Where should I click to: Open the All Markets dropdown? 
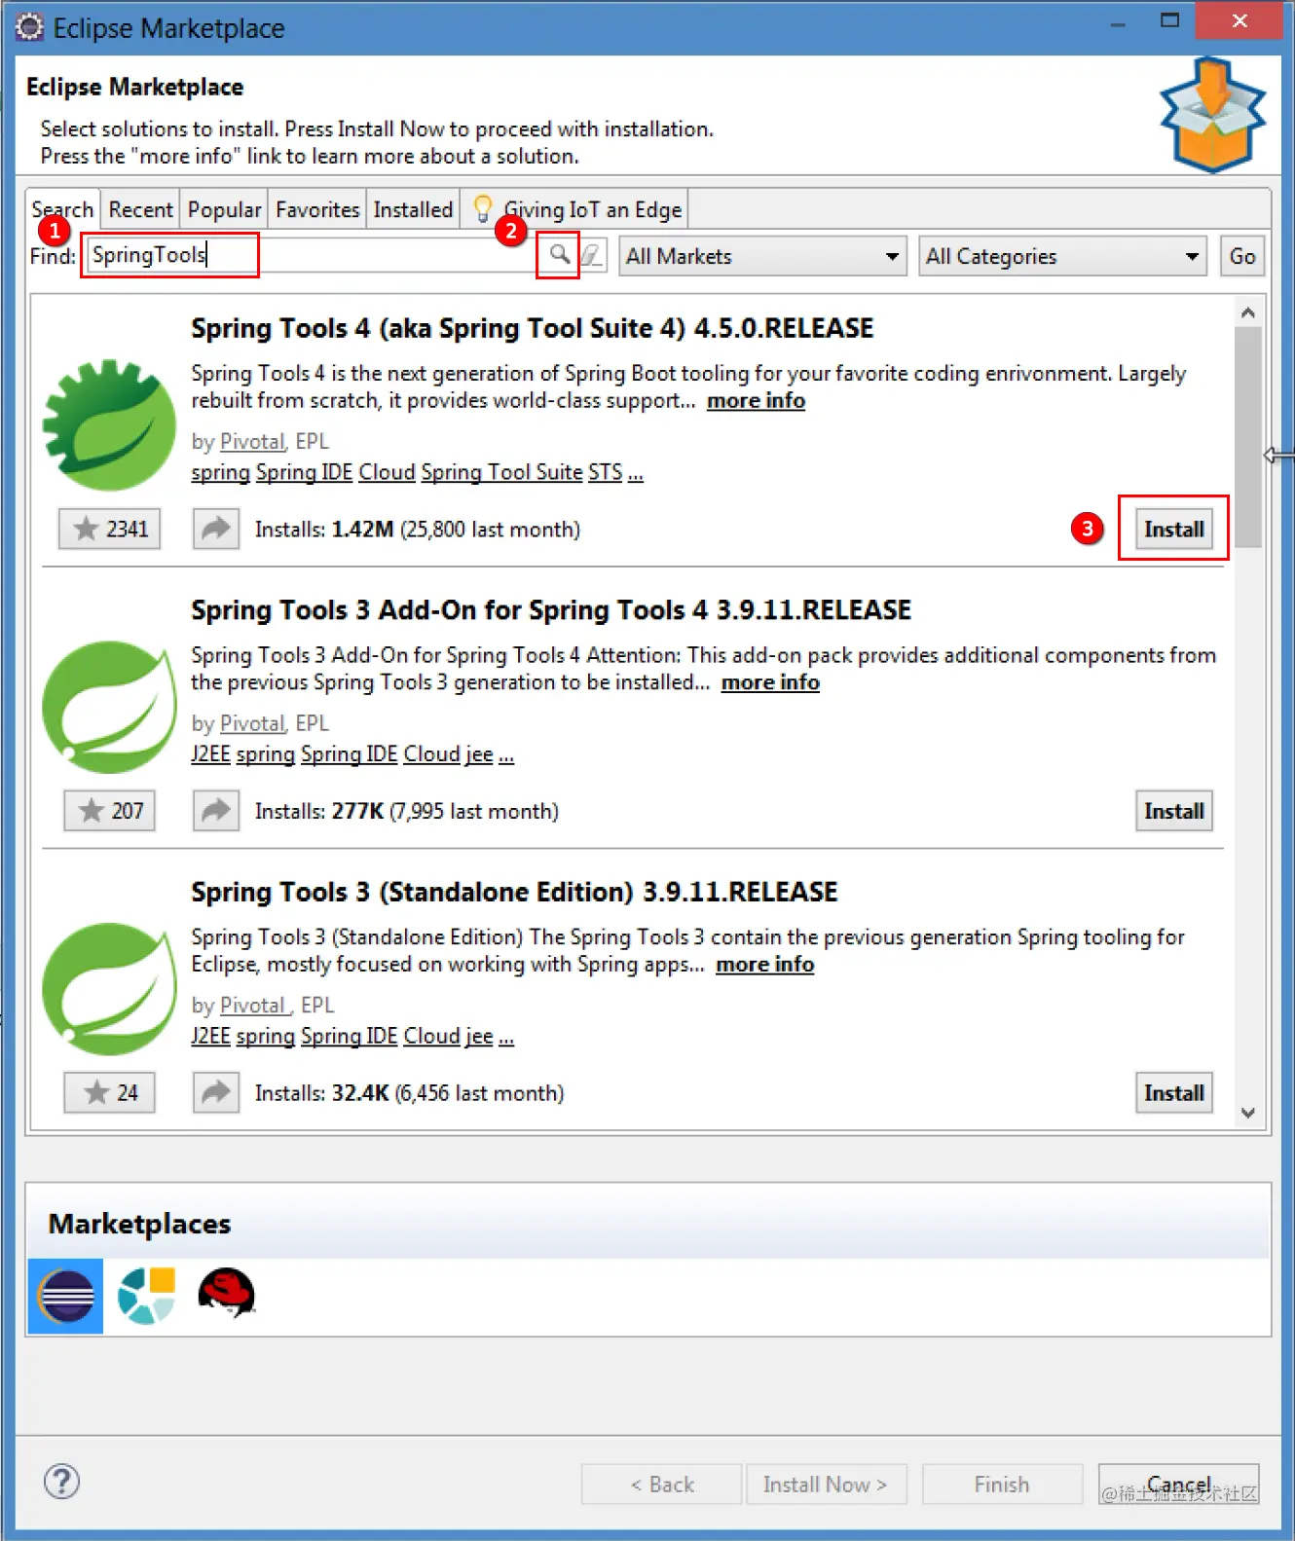762,256
